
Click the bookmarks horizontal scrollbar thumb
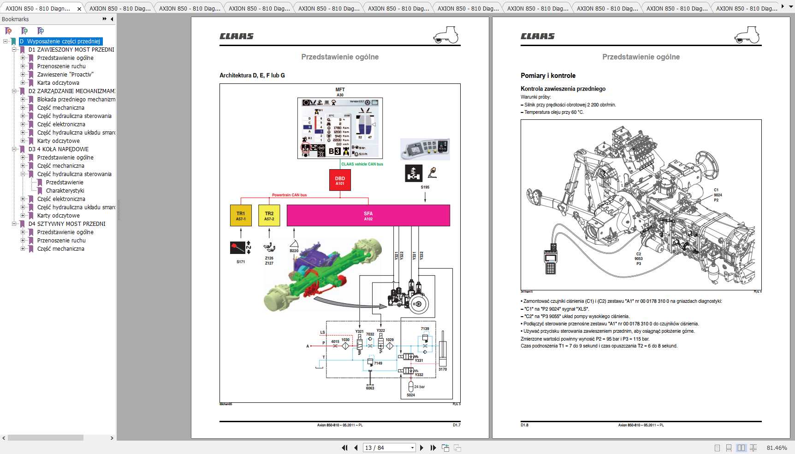click(45, 438)
